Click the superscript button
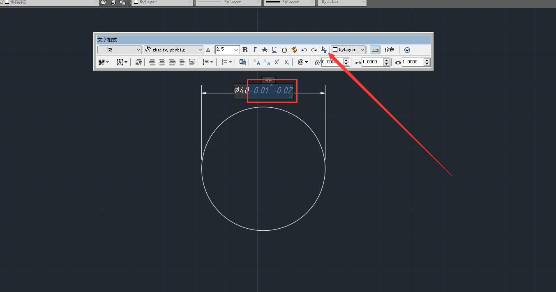The width and height of the screenshot is (556, 292). 277,62
